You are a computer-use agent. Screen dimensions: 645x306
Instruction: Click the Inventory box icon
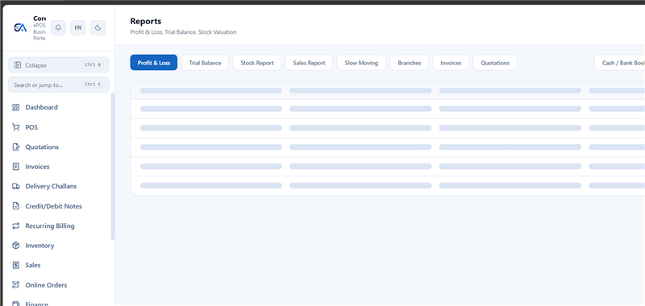tap(16, 246)
